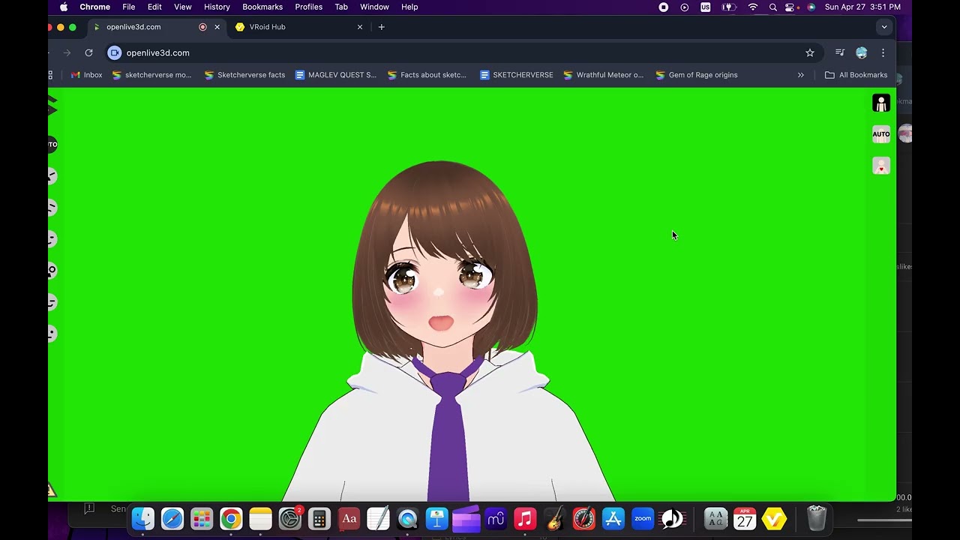Open the battery status menu

coord(728,7)
